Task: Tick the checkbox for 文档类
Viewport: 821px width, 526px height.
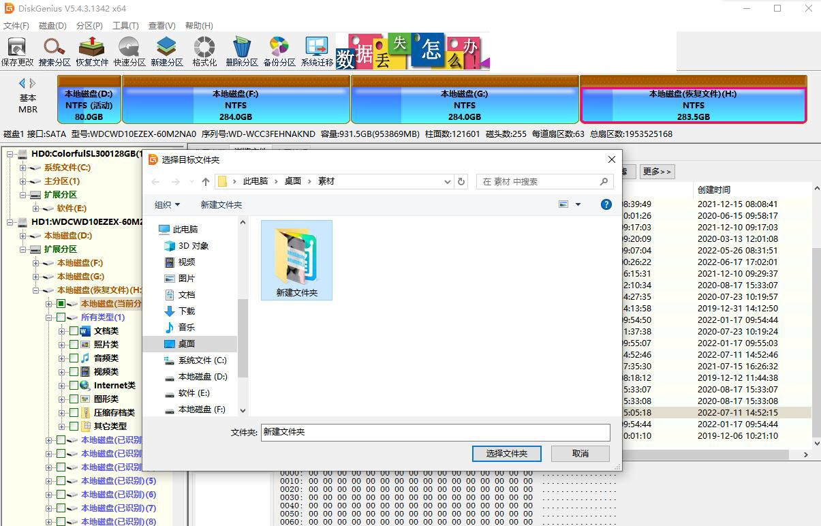Action: click(74, 331)
